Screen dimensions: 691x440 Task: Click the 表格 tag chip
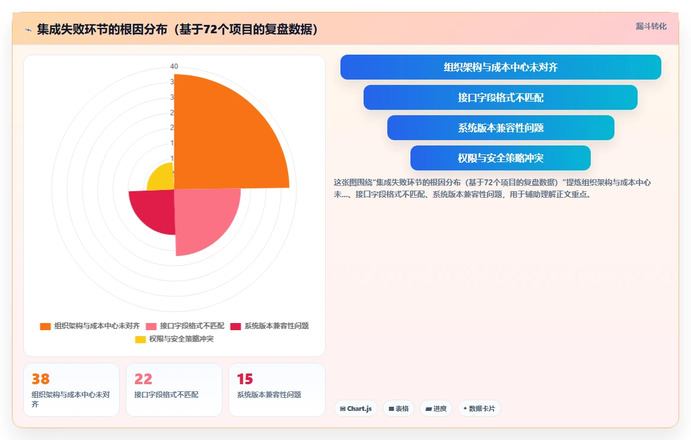click(399, 409)
